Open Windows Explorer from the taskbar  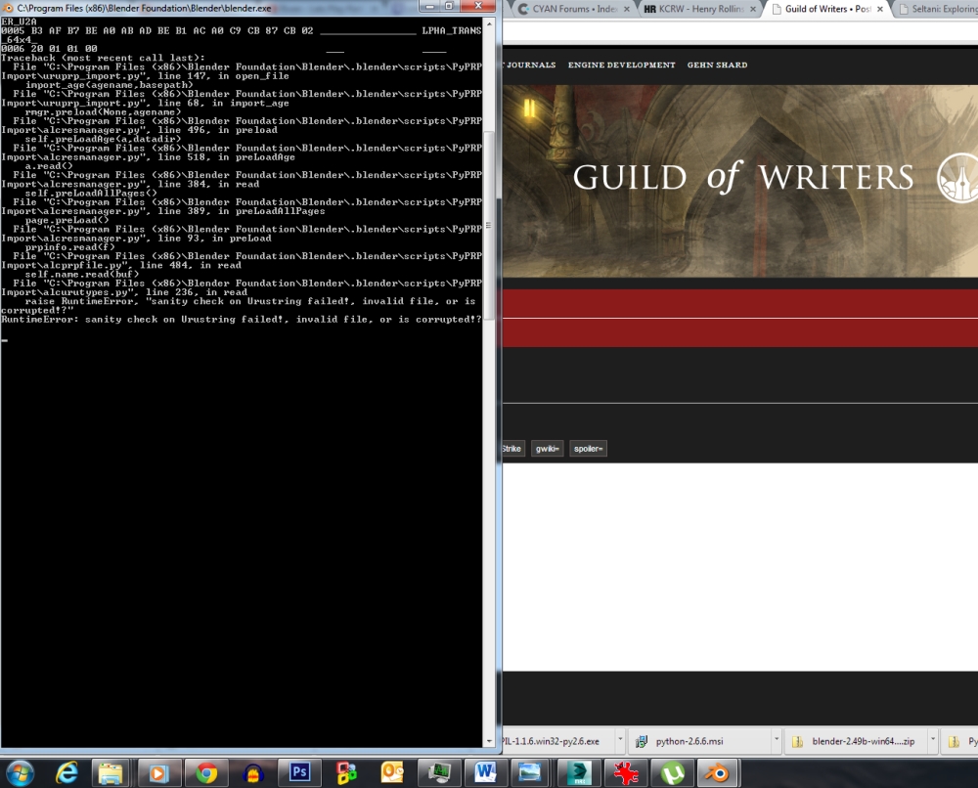pos(111,773)
